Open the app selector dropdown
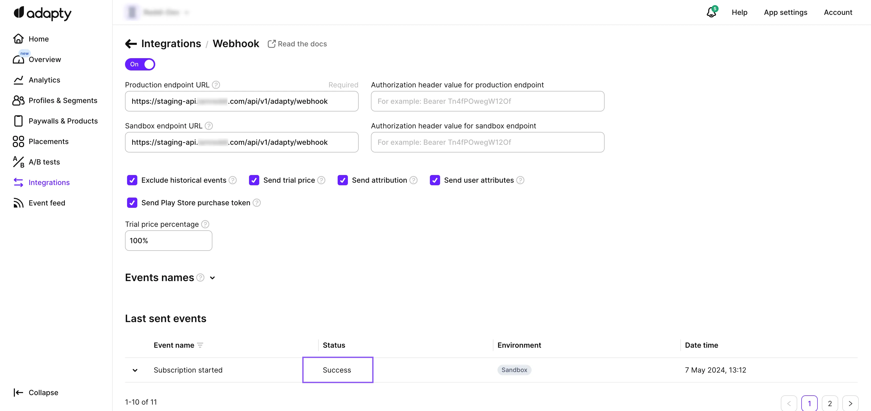Viewport: 871px width, 411px height. (157, 13)
